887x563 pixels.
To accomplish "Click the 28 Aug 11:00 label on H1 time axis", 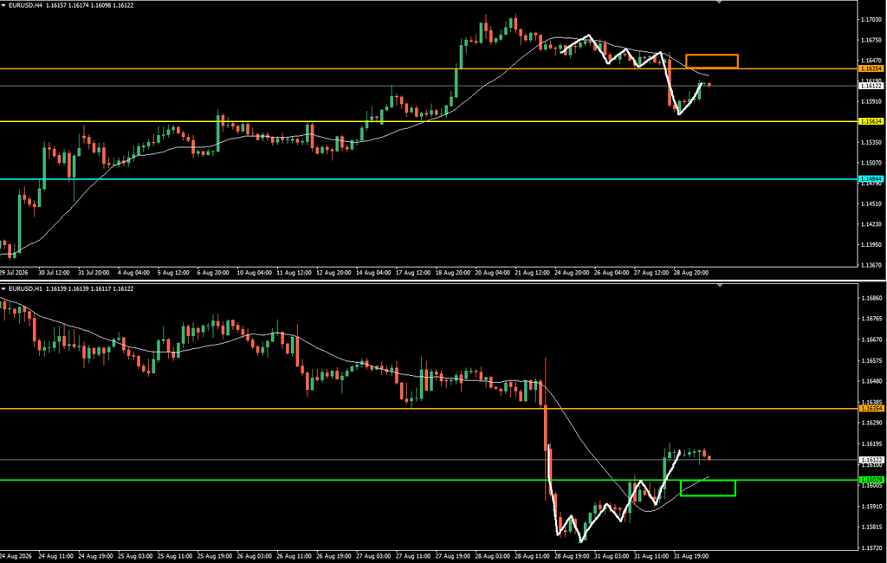I will 533,556.
